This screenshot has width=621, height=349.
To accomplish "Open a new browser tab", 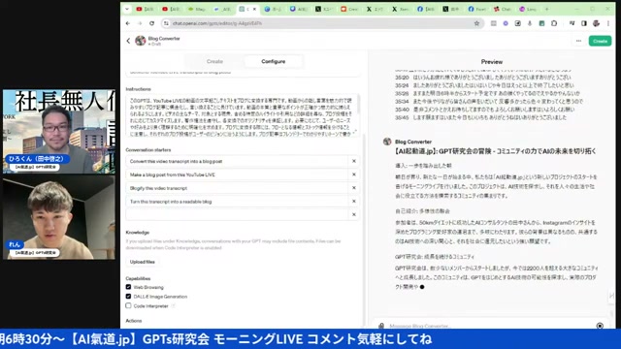I will (x=547, y=9).
